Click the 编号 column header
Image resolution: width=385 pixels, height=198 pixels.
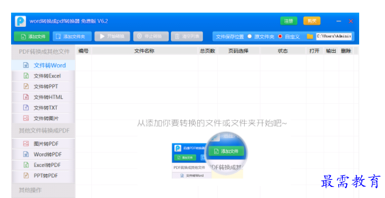pyautogui.click(x=83, y=51)
